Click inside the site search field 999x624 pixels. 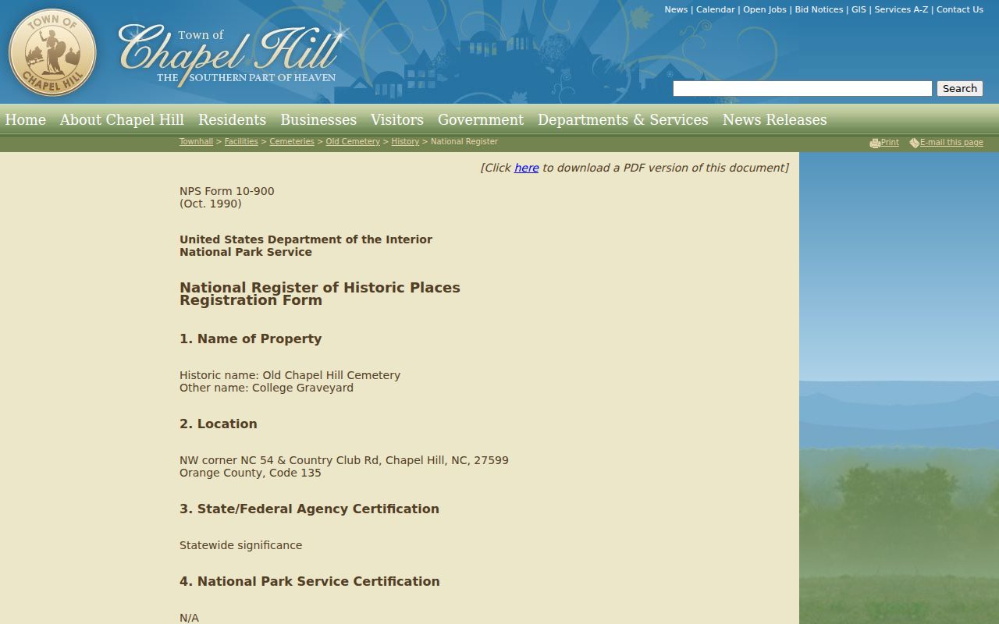point(802,89)
